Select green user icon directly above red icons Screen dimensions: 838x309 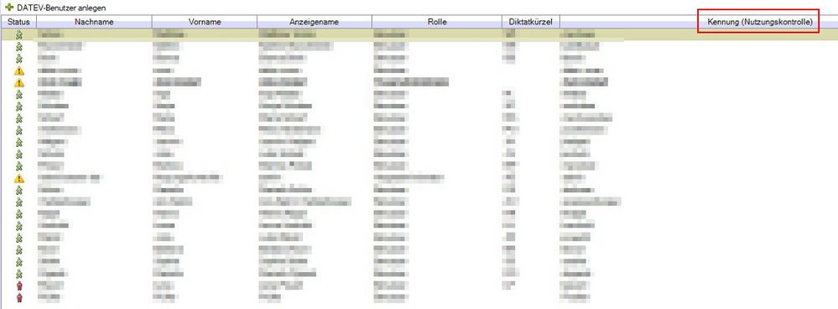tap(19, 274)
